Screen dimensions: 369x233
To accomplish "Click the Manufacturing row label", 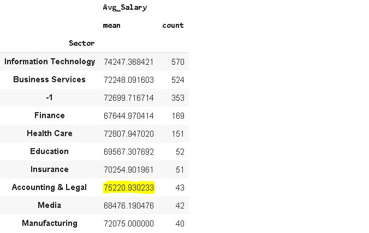I will click(50, 223).
